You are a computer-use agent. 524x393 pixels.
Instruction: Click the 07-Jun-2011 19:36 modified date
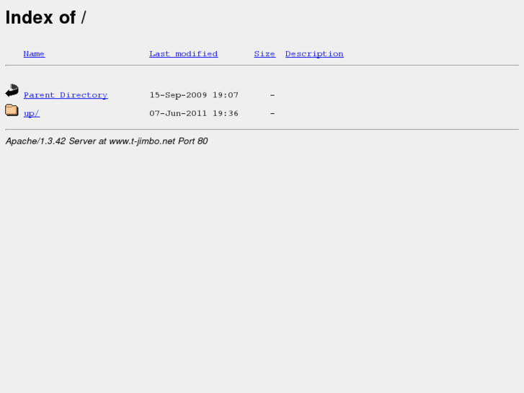click(194, 113)
